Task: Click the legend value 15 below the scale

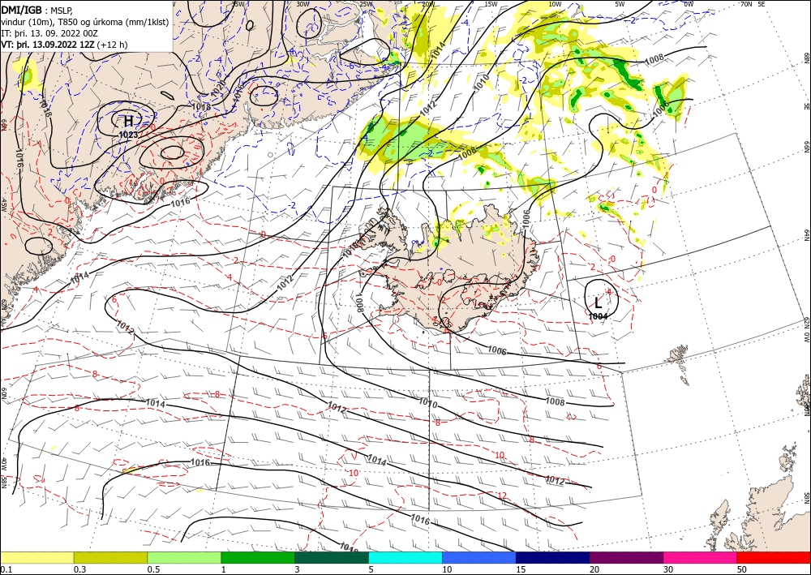Action: click(521, 569)
